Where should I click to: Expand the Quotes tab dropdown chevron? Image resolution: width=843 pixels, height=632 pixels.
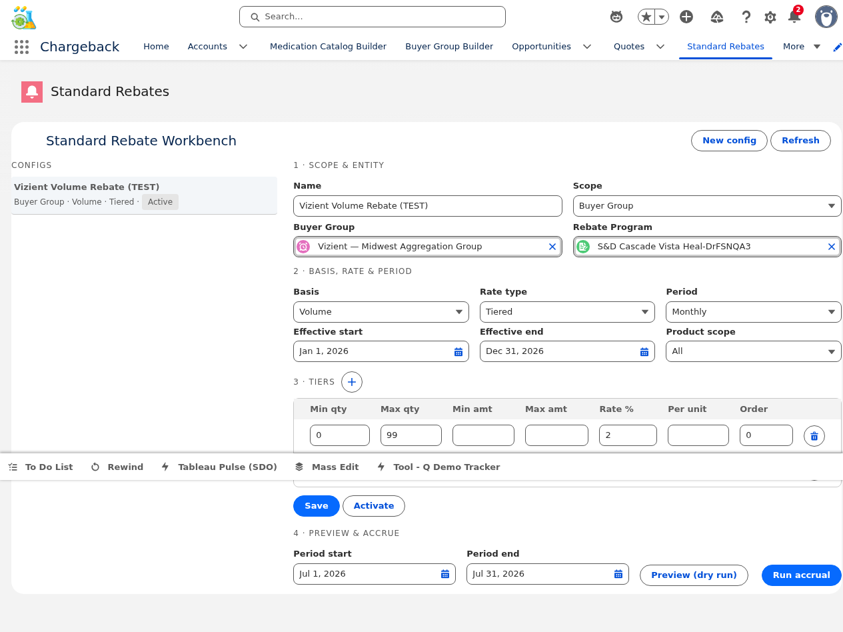point(660,47)
